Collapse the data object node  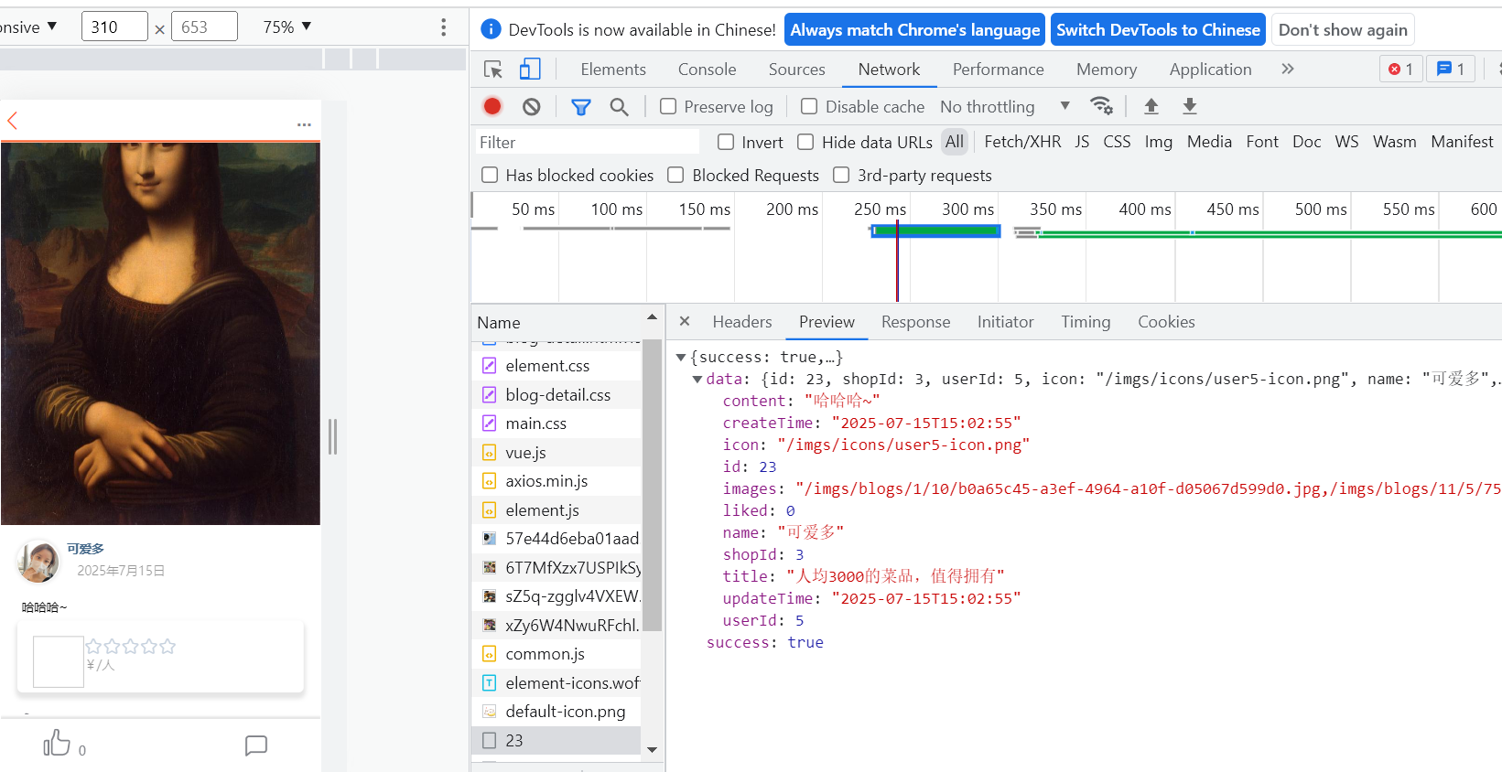point(697,379)
